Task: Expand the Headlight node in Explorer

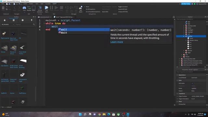Action: [x=184, y=30]
